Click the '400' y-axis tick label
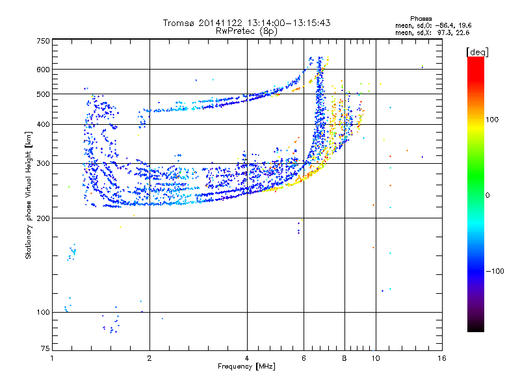The height and width of the screenshot is (390, 520). pyautogui.click(x=43, y=124)
